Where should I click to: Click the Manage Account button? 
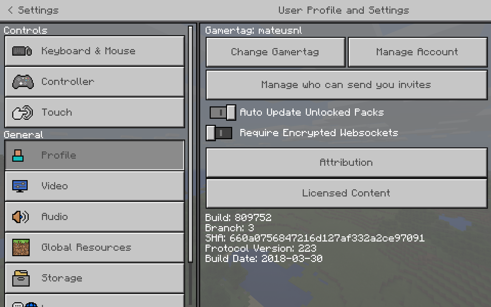click(x=418, y=52)
